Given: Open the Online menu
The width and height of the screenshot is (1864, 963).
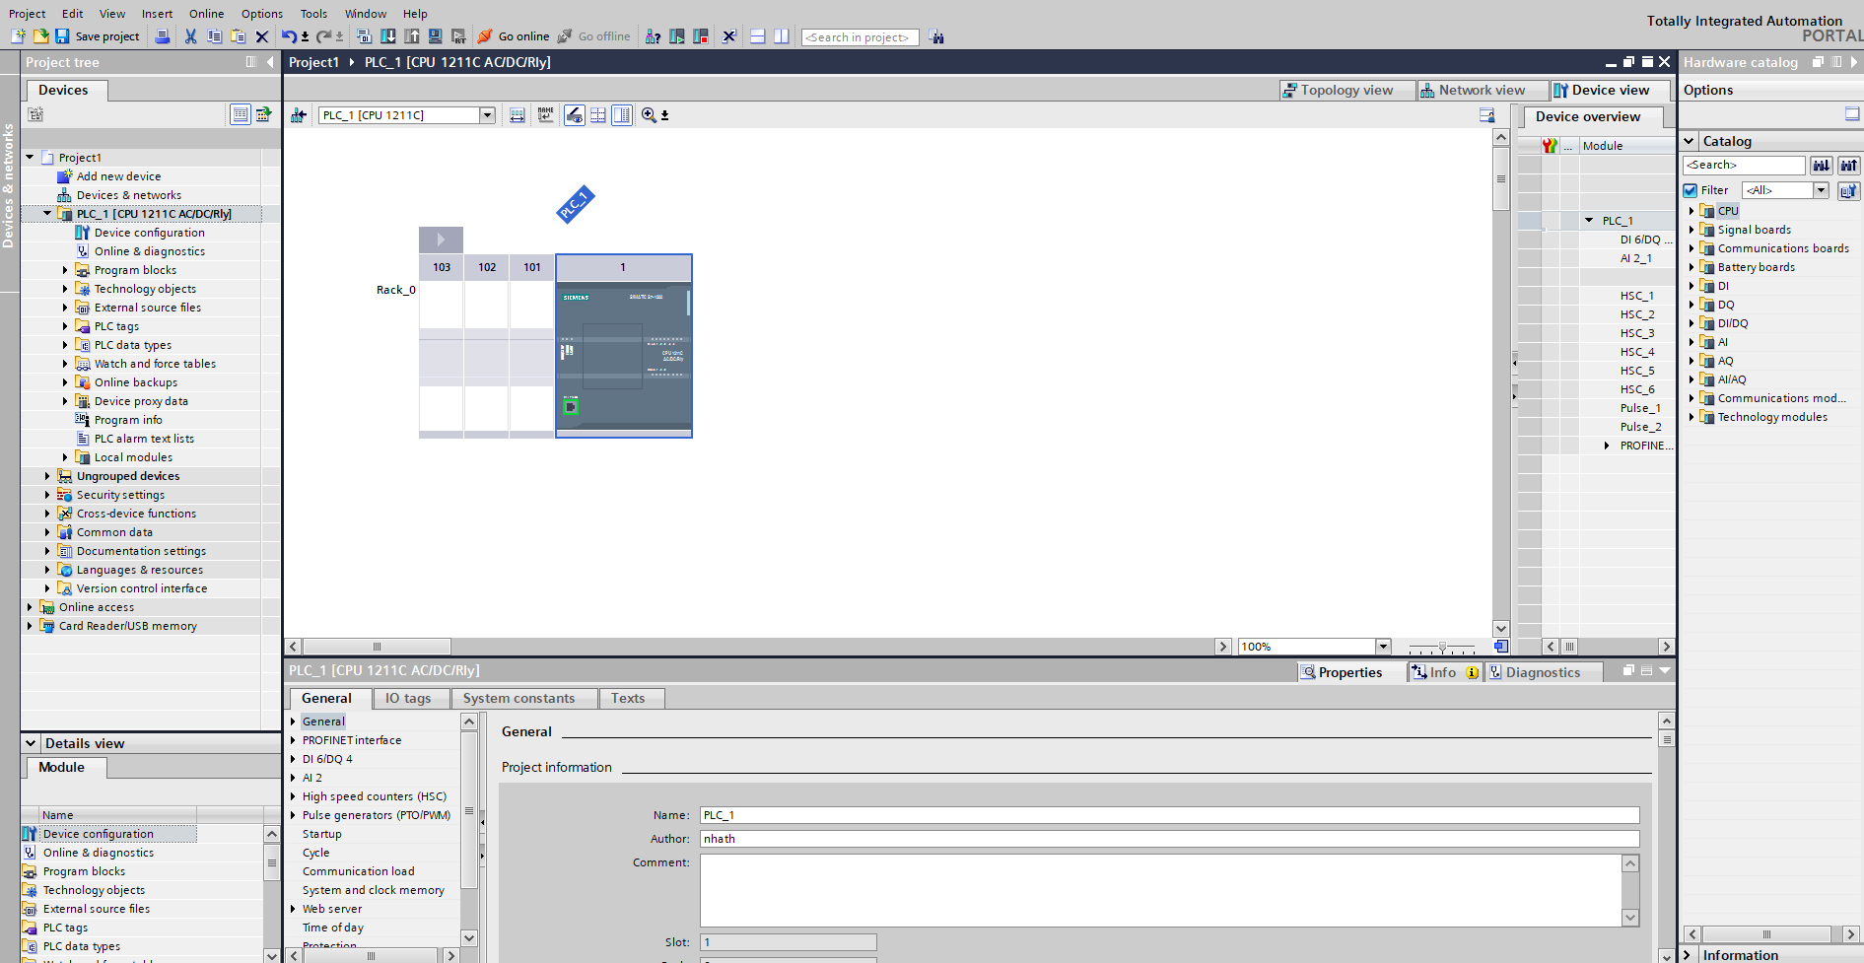Looking at the screenshot, I should (206, 14).
